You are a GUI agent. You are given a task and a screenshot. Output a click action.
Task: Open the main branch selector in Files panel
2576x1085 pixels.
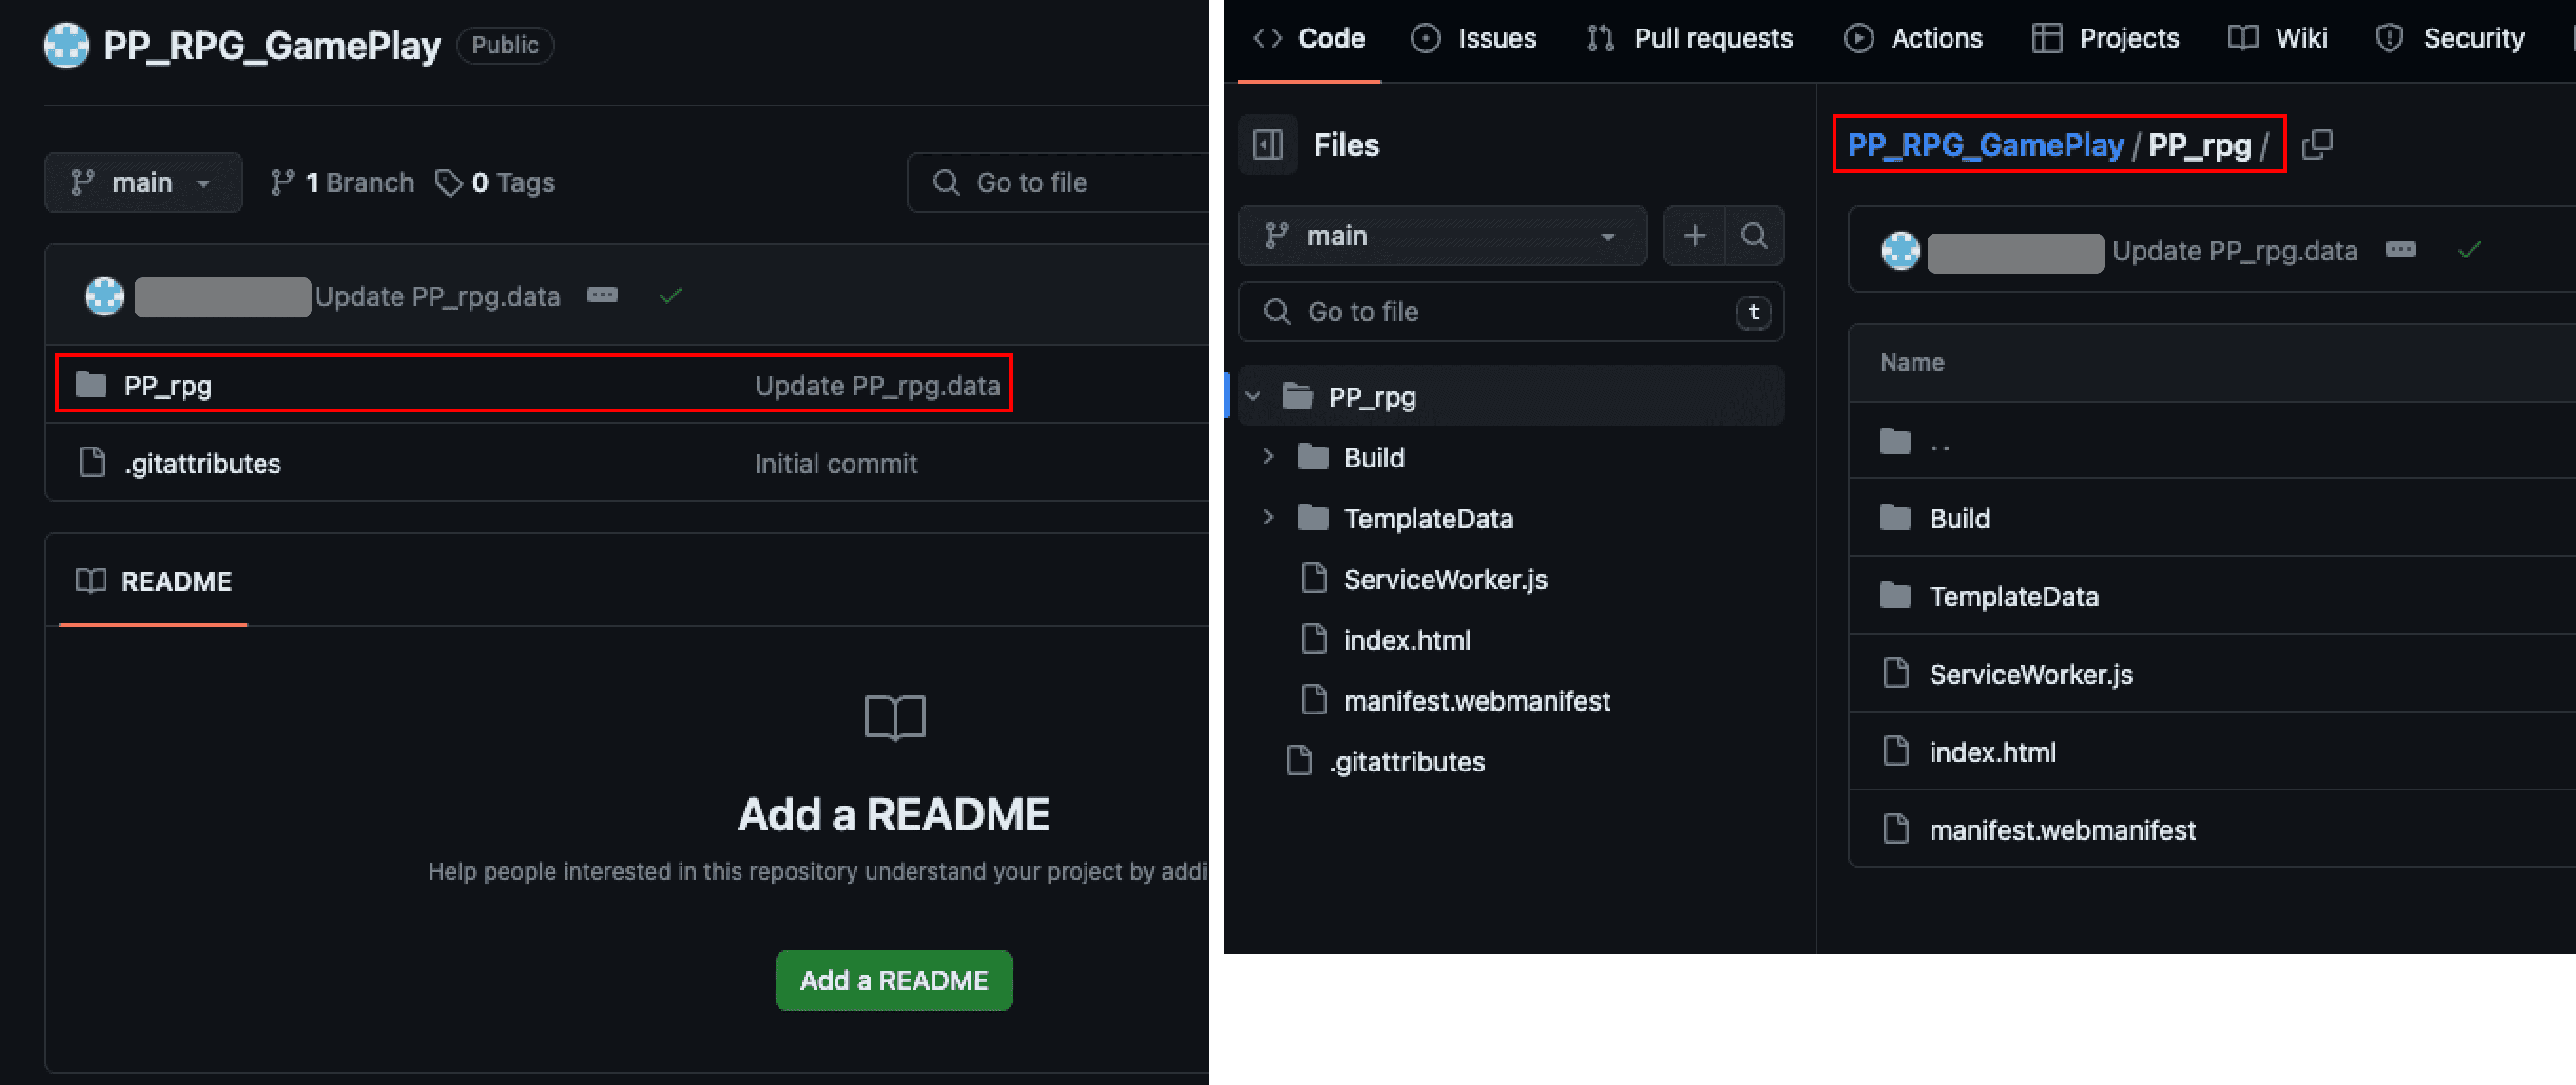tap(1441, 236)
